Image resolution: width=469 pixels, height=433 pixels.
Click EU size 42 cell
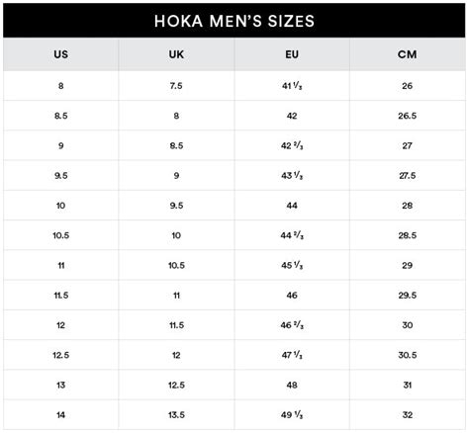(292, 116)
